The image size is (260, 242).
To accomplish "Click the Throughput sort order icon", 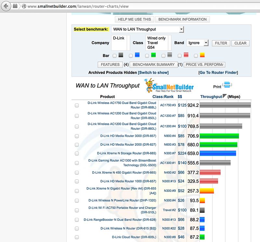I will [224, 96].
